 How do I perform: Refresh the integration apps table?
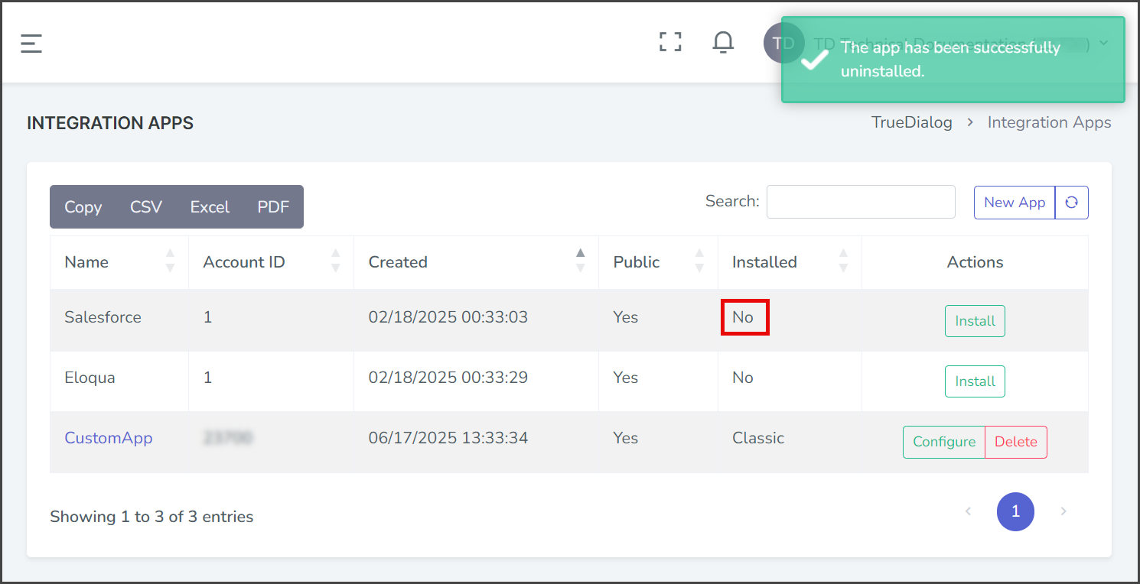(1071, 203)
